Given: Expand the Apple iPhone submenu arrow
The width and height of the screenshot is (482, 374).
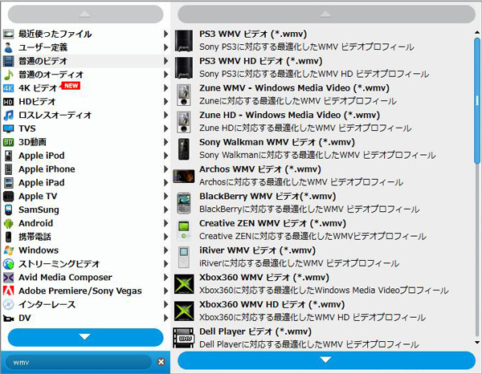Looking at the screenshot, I should (x=165, y=169).
